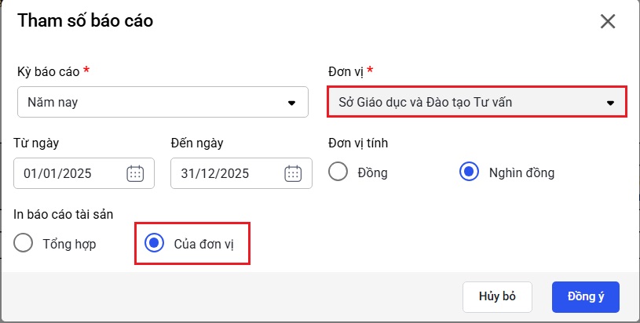This screenshot has height=323, width=640.
Task: Click the Tham số báo cáo title
Action: pyautogui.click(x=85, y=21)
